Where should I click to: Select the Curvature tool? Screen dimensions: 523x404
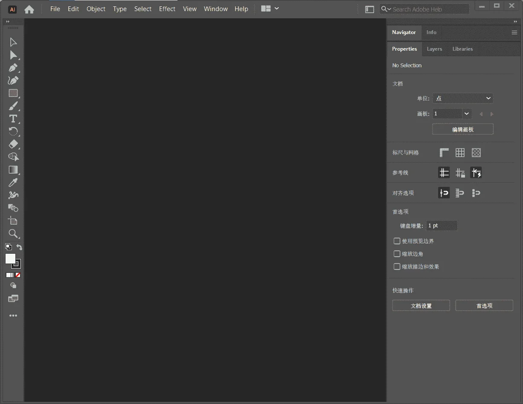pyautogui.click(x=13, y=80)
